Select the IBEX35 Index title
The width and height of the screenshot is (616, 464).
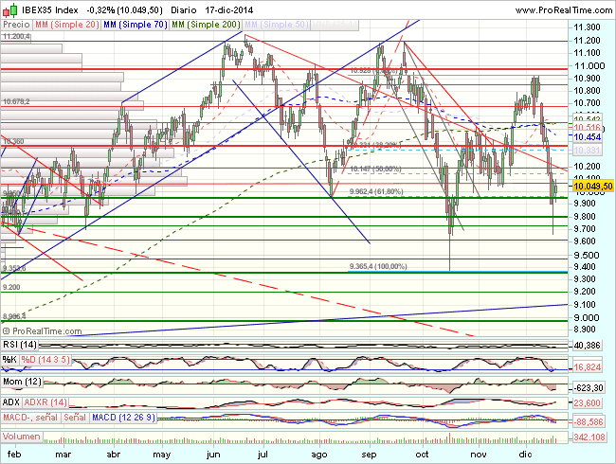pos(49,10)
